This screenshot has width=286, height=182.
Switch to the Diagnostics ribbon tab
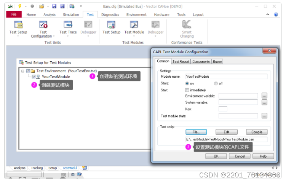[x=110, y=14]
